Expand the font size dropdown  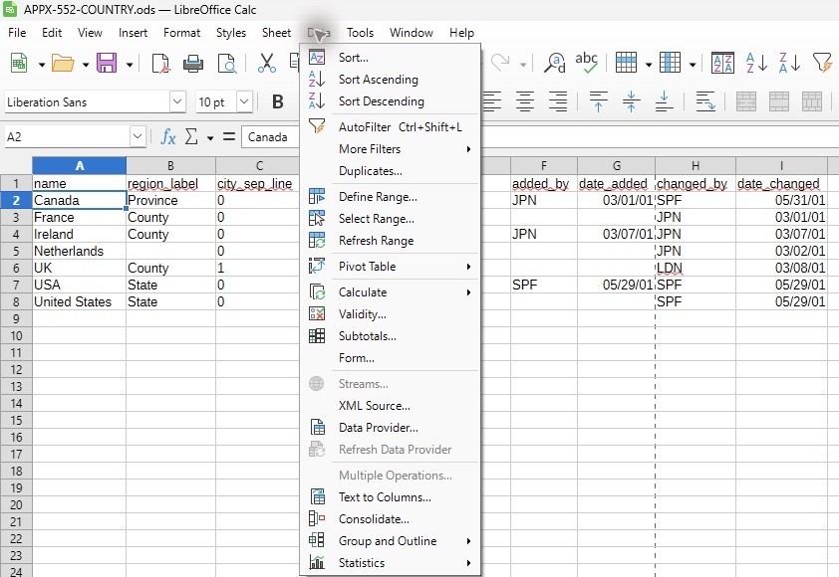pos(244,101)
